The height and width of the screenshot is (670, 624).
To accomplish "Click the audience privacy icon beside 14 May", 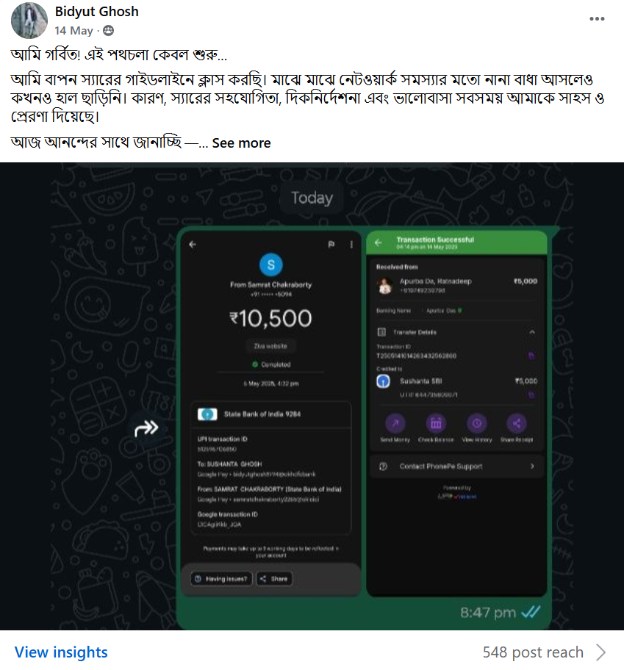I will (x=109, y=30).
